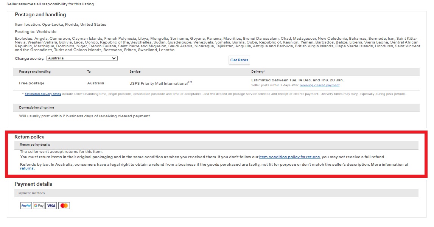Click the Estimated between Tue. 14 Dec. delivery text

297,80
